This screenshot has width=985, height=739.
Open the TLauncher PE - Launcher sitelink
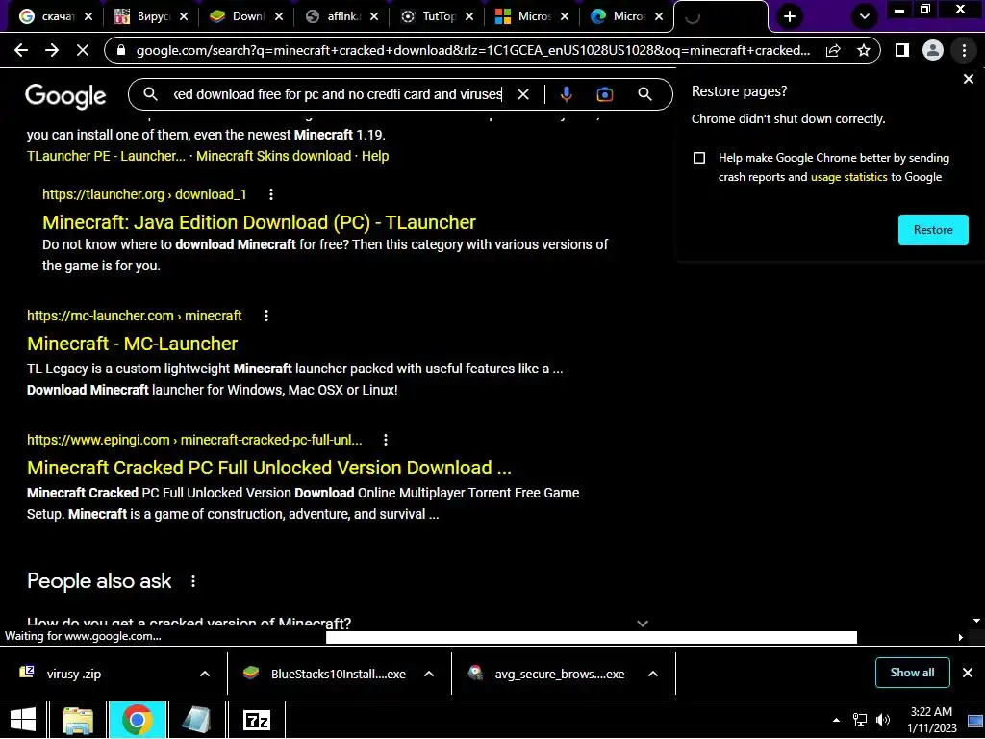[x=106, y=156]
